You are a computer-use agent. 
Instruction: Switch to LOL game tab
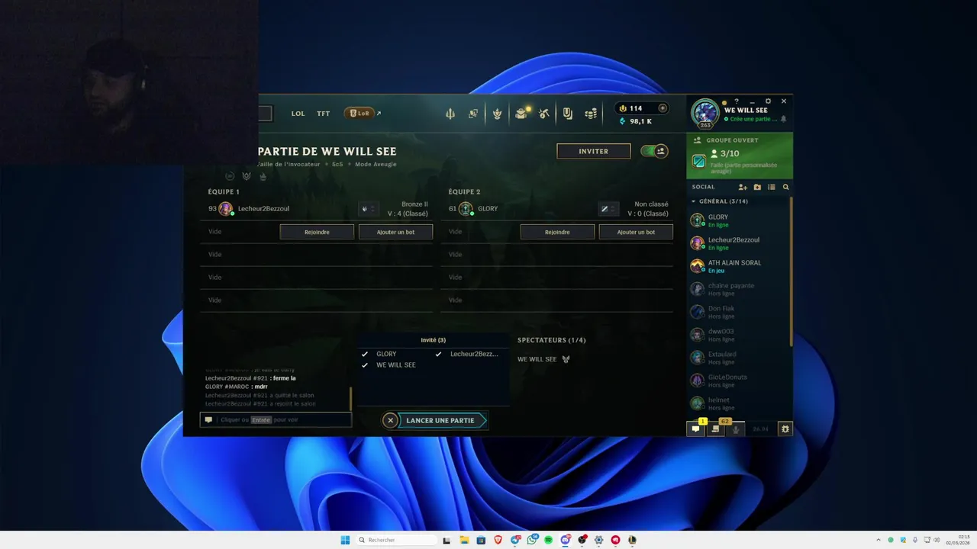coord(298,114)
